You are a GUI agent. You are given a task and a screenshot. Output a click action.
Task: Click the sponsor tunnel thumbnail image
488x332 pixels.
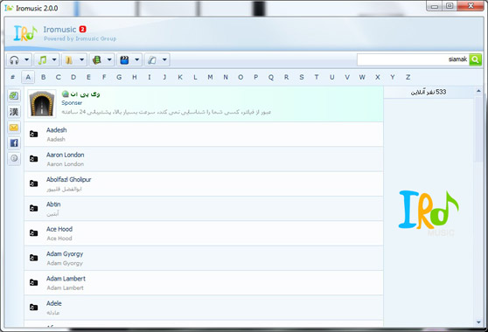click(x=42, y=104)
